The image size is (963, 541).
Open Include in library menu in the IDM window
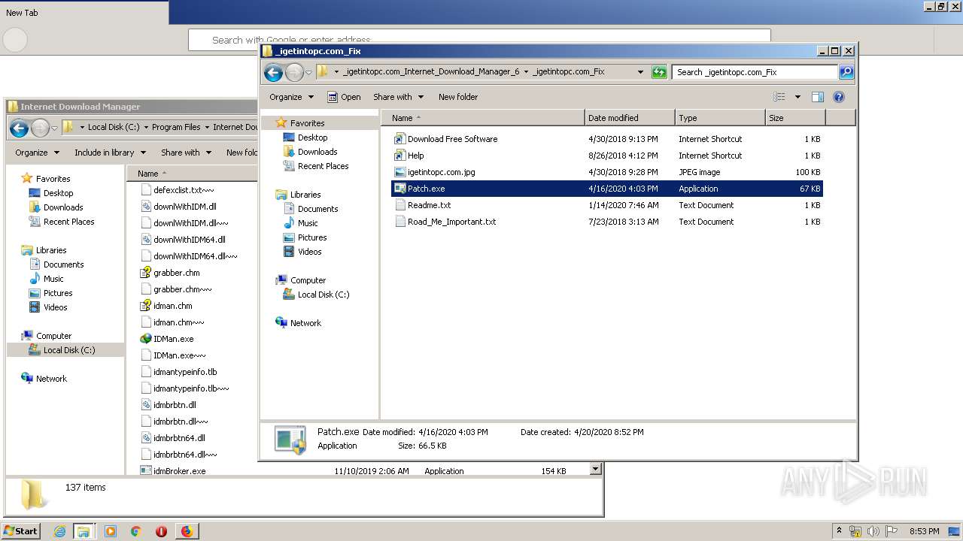pos(109,153)
